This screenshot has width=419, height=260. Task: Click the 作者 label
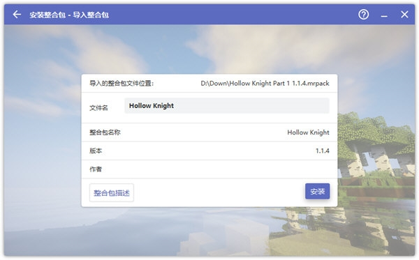pos(96,169)
